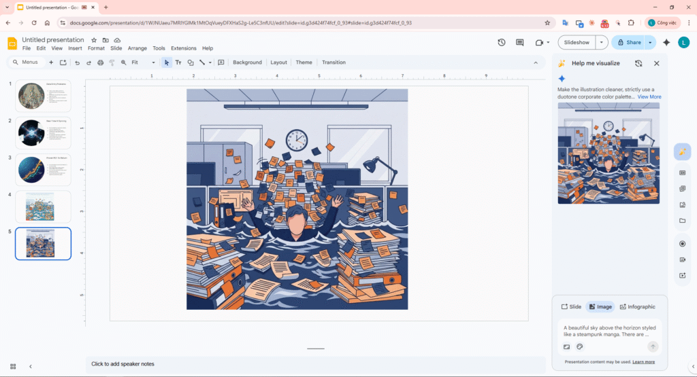Click the Gemini sparkle icon
Screen dimensions: 697x377
tap(666, 42)
